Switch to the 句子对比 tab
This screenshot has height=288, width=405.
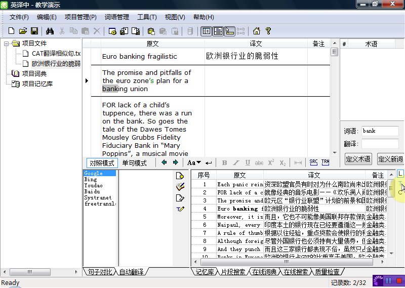(100, 272)
